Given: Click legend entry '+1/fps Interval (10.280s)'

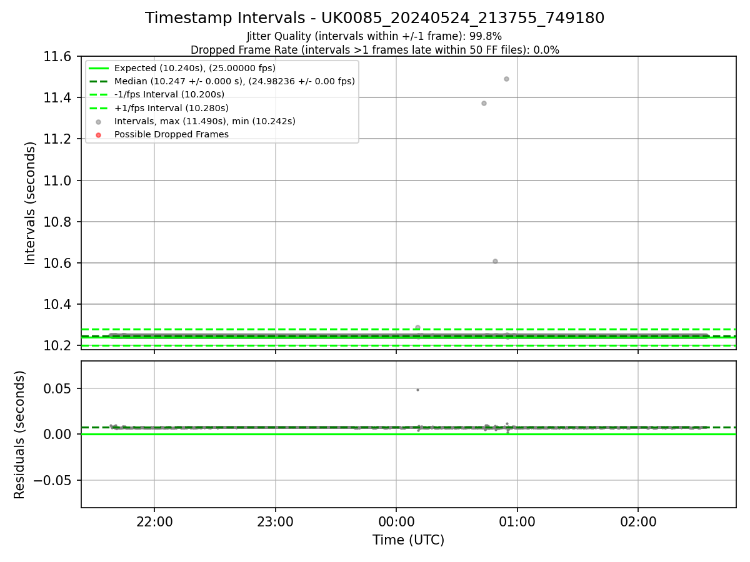Looking at the screenshot, I should tap(171, 108).
